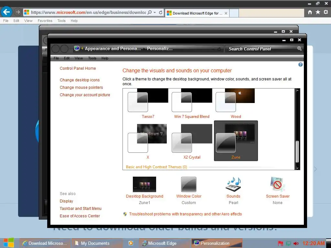
Task: Open address bar dropdown arrow
Action: [155, 13]
